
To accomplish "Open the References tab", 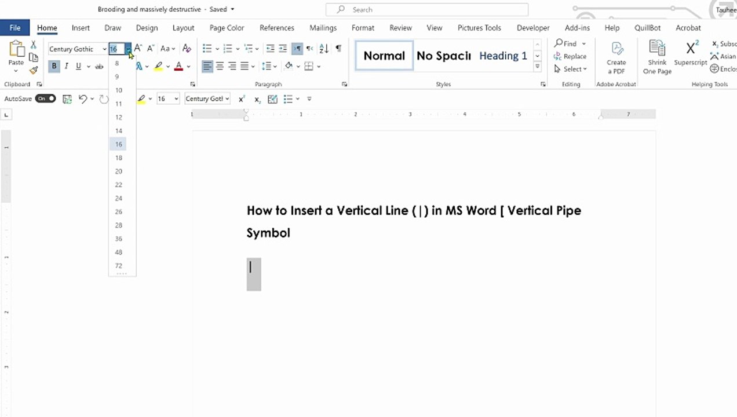I will 277,28.
